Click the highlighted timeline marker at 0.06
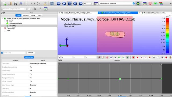This screenshot has height=97, width=172. pyautogui.click(x=120, y=79)
